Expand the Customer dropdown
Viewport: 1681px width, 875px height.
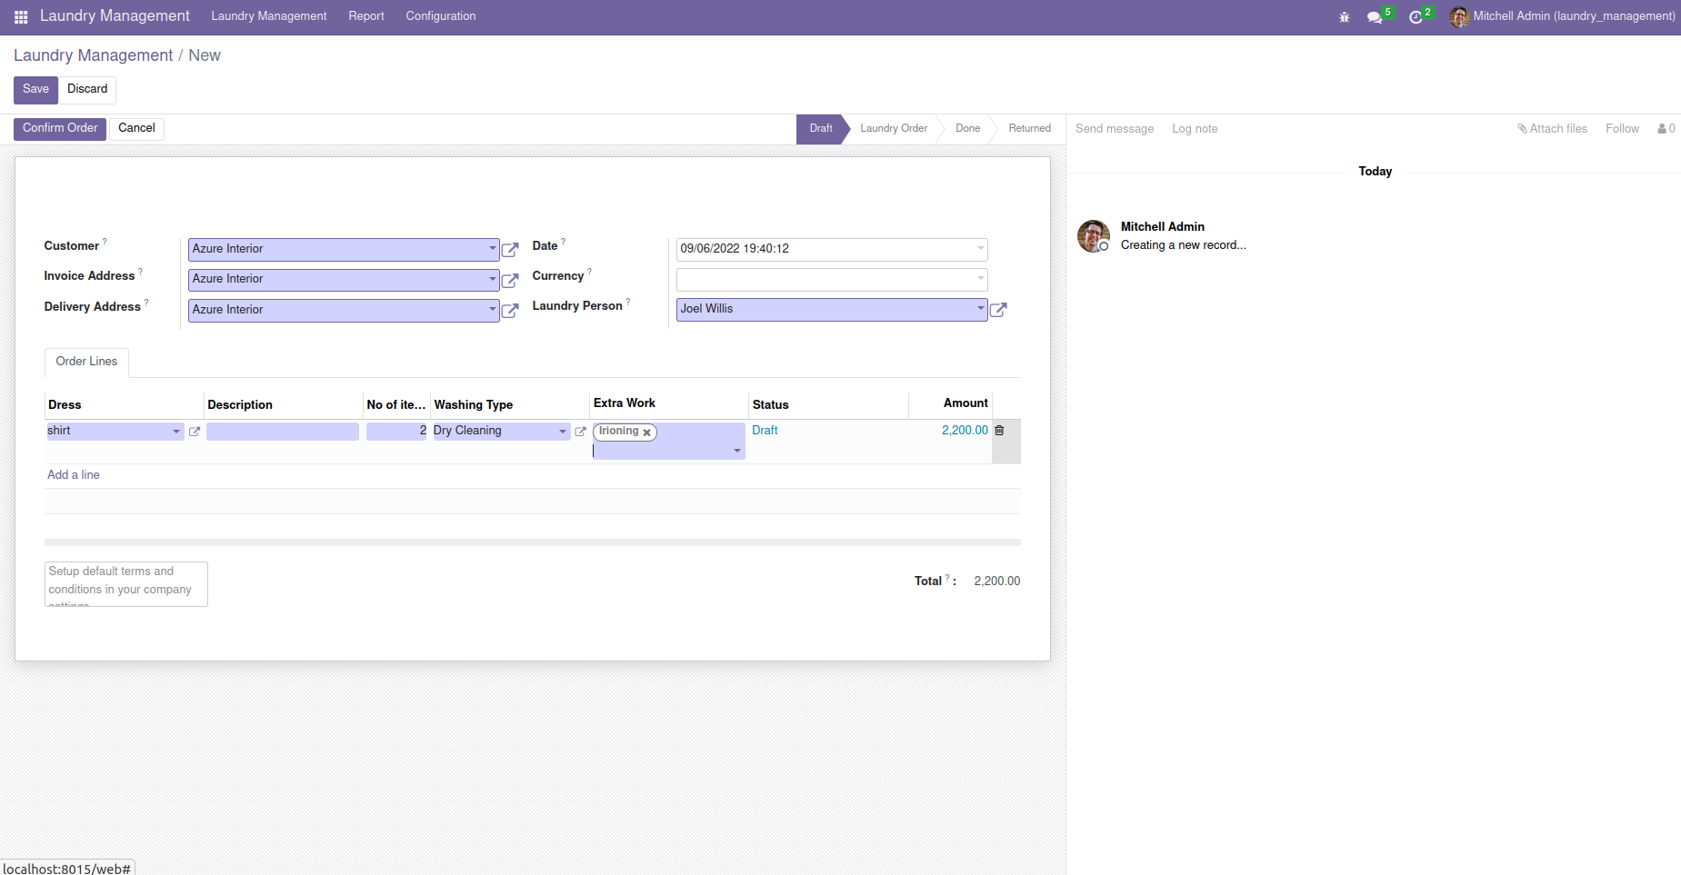492,249
